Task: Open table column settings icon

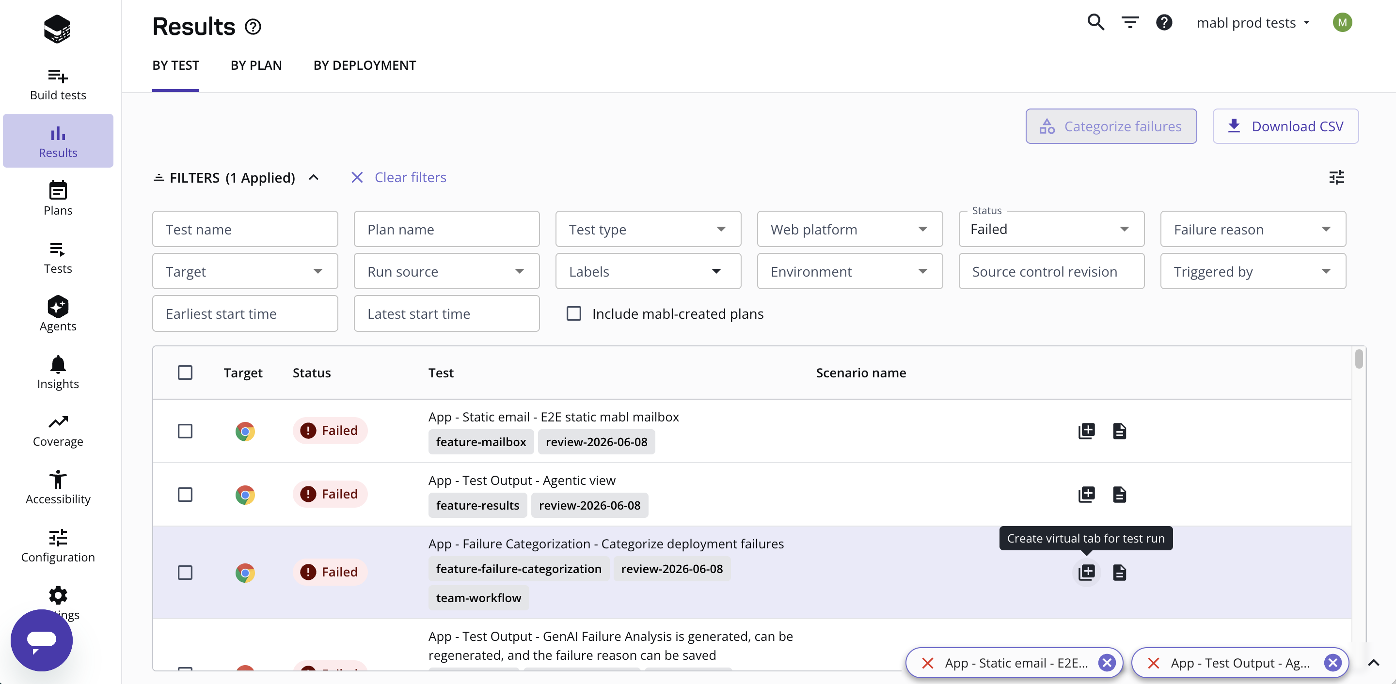Action: pyautogui.click(x=1337, y=178)
